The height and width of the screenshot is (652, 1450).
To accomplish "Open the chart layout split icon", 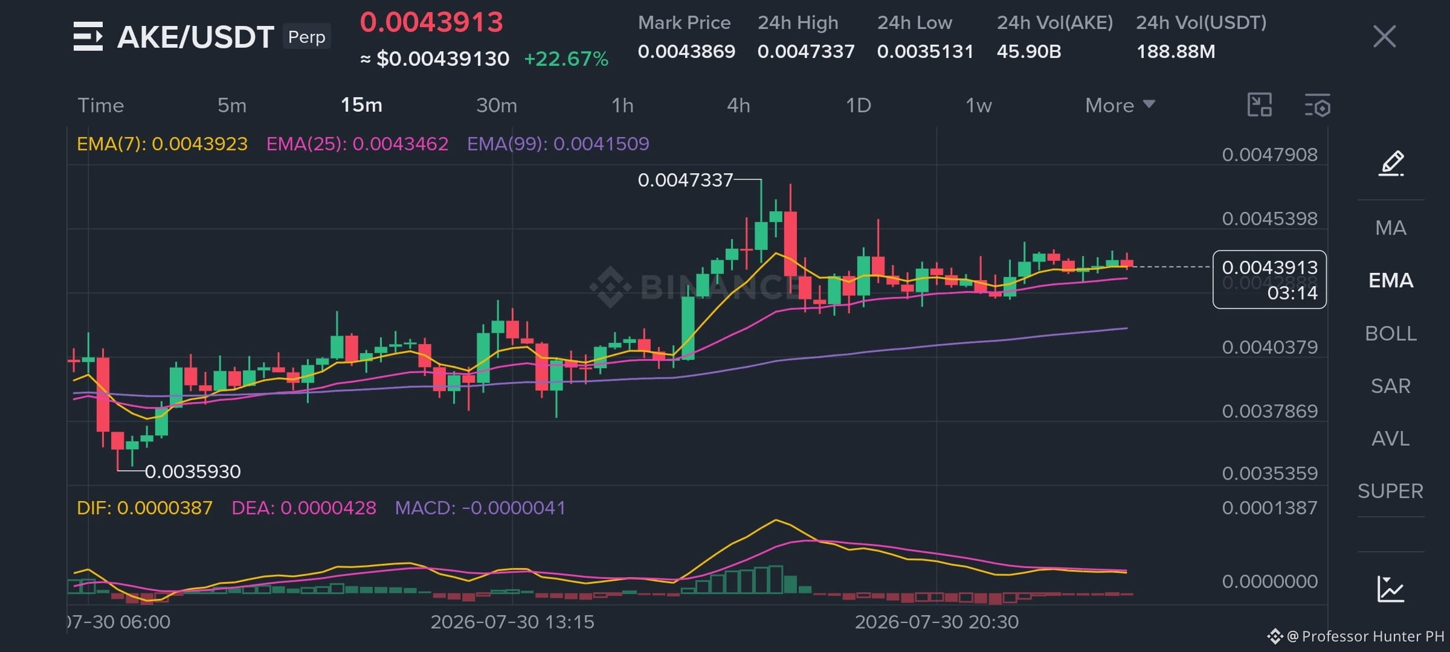I will (1260, 105).
